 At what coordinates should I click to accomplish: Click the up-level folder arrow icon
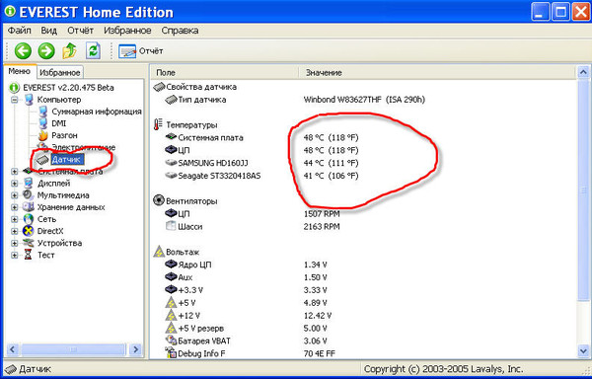69,51
